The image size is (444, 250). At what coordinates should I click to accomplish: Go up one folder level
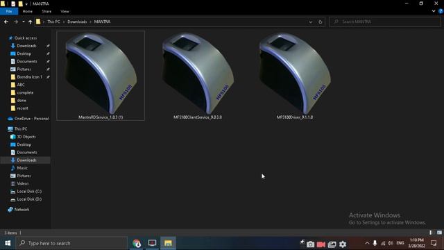(30, 22)
